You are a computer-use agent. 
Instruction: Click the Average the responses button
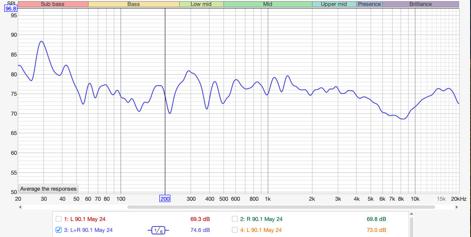point(48,189)
